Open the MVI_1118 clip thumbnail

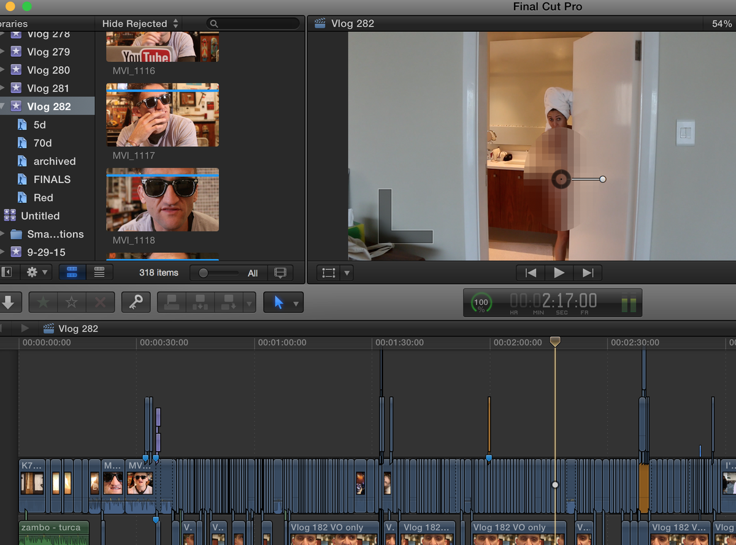(162, 199)
